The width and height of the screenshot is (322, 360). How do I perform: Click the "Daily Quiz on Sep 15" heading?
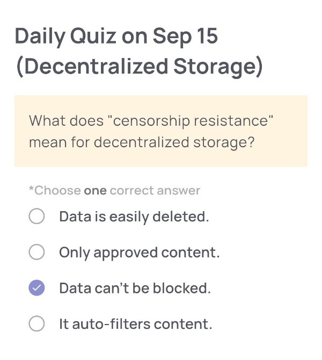116,36
